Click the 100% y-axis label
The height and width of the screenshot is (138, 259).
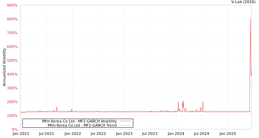click(x=12, y=116)
